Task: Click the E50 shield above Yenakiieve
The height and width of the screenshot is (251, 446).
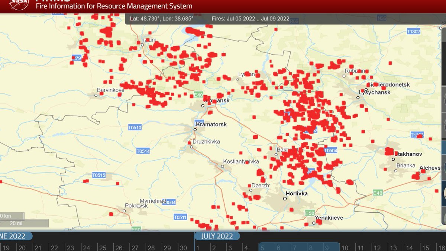Action: click(x=310, y=213)
